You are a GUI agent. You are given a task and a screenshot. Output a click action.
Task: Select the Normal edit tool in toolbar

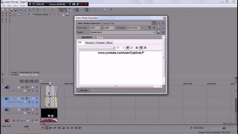pyautogui.click(x=87, y=10)
